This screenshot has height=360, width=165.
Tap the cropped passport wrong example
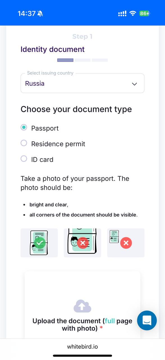click(x=82, y=243)
